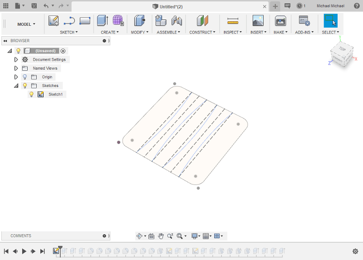This screenshot has height=260, width=363.
Task: Redo the last undone action
Action: [61, 6]
